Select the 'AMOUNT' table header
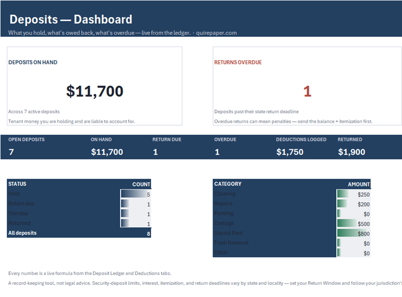This screenshot has height=297, width=402. pos(359,185)
